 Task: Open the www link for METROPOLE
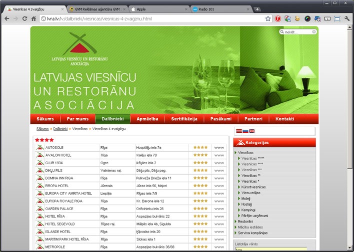pyautogui.click(x=219, y=247)
